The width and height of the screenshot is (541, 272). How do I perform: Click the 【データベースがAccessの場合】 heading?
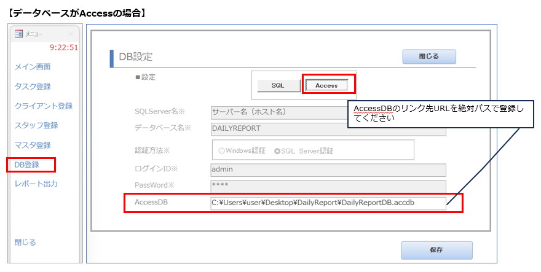77,13
